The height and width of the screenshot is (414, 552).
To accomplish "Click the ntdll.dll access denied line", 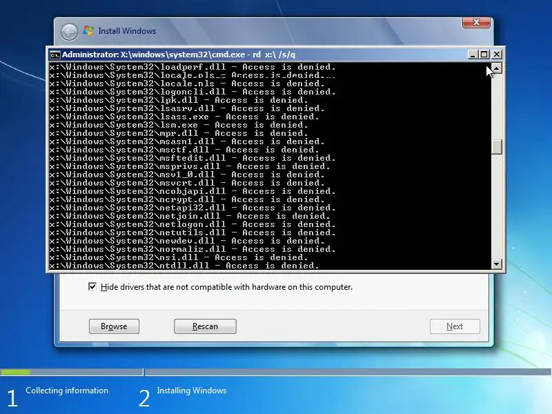I will click(x=184, y=266).
